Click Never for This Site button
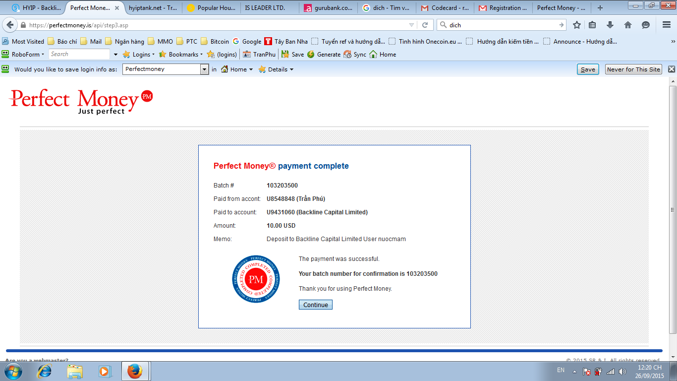Viewport: 677px width, 381px height. click(634, 69)
